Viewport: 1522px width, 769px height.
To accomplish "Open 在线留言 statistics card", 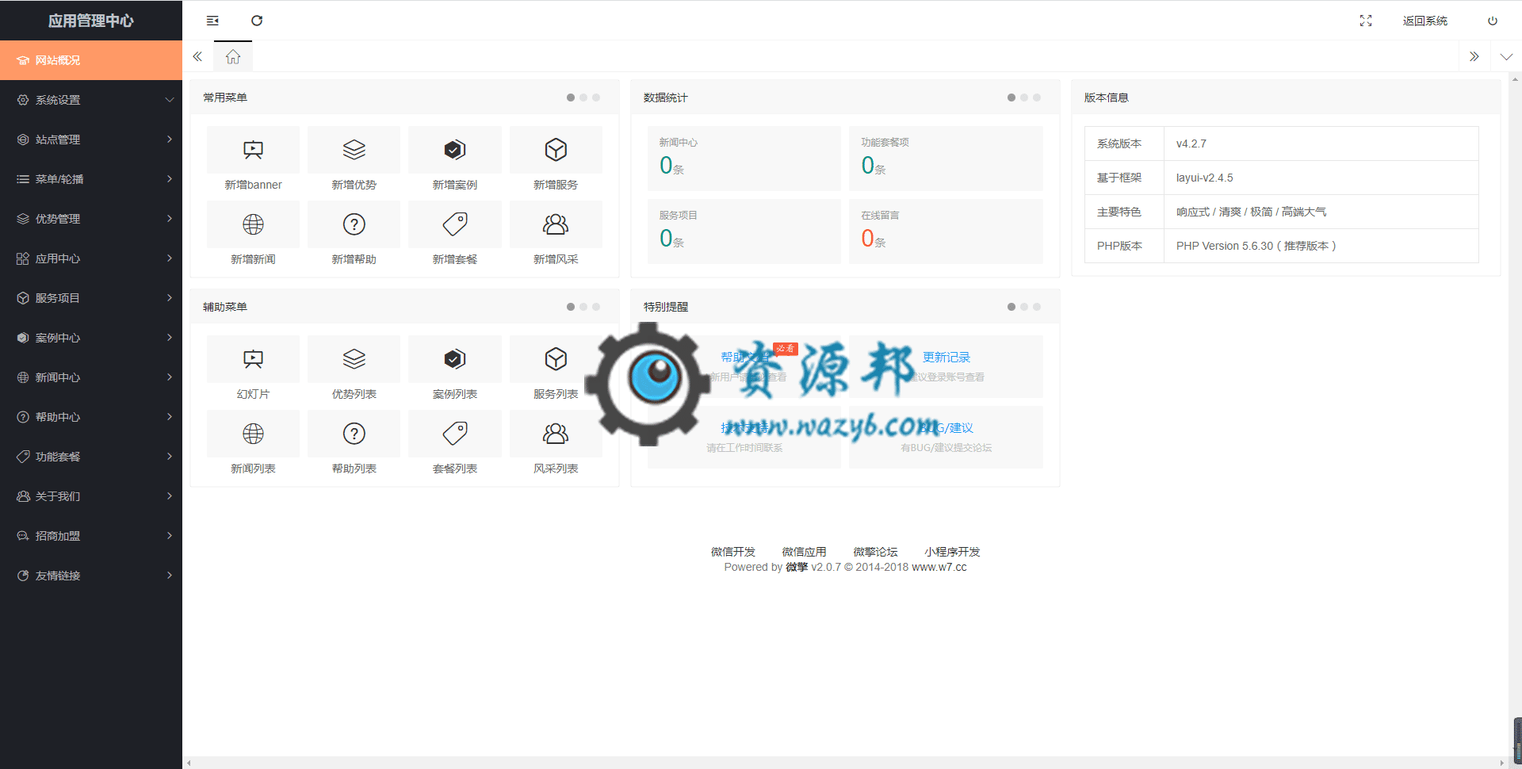I will pos(946,231).
